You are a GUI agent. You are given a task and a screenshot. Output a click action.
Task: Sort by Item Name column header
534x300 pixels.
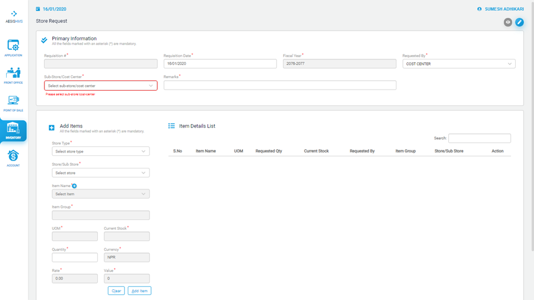coord(206,151)
